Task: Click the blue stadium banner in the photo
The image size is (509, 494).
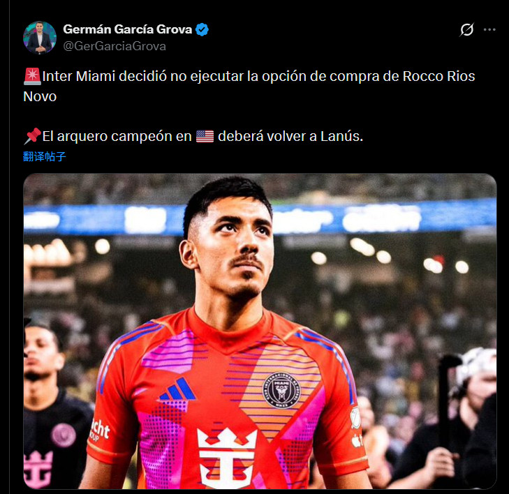Action: pyautogui.click(x=260, y=218)
